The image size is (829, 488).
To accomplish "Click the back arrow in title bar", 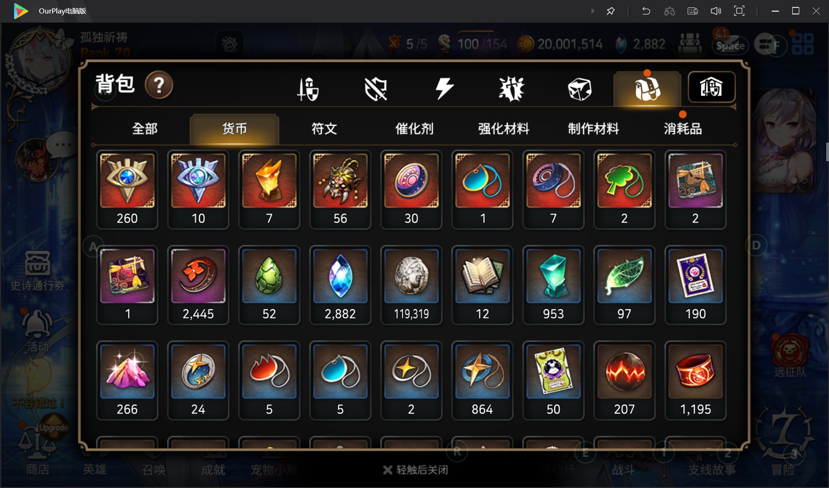I will [646, 11].
